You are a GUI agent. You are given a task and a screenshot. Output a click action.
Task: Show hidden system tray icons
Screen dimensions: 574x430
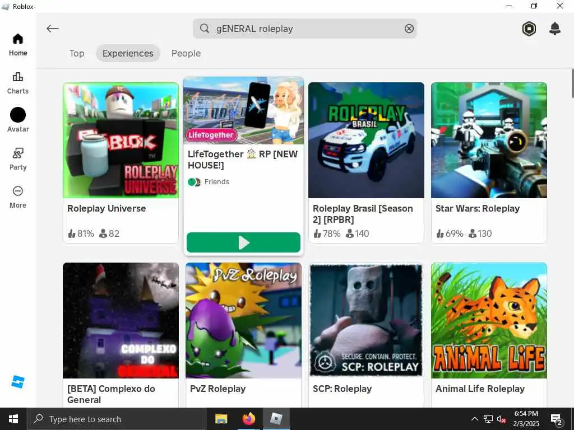[x=474, y=419]
